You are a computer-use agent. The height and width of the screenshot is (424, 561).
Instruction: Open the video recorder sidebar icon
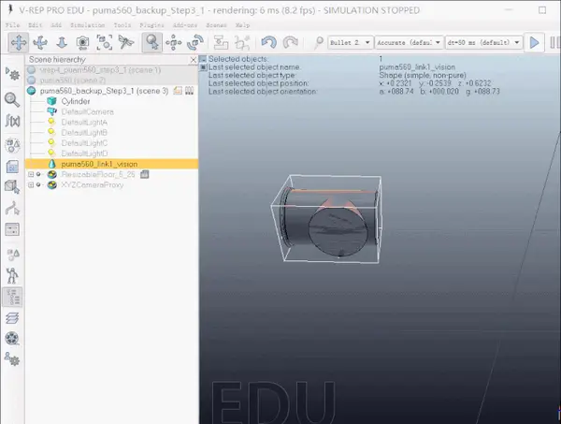click(12, 338)
